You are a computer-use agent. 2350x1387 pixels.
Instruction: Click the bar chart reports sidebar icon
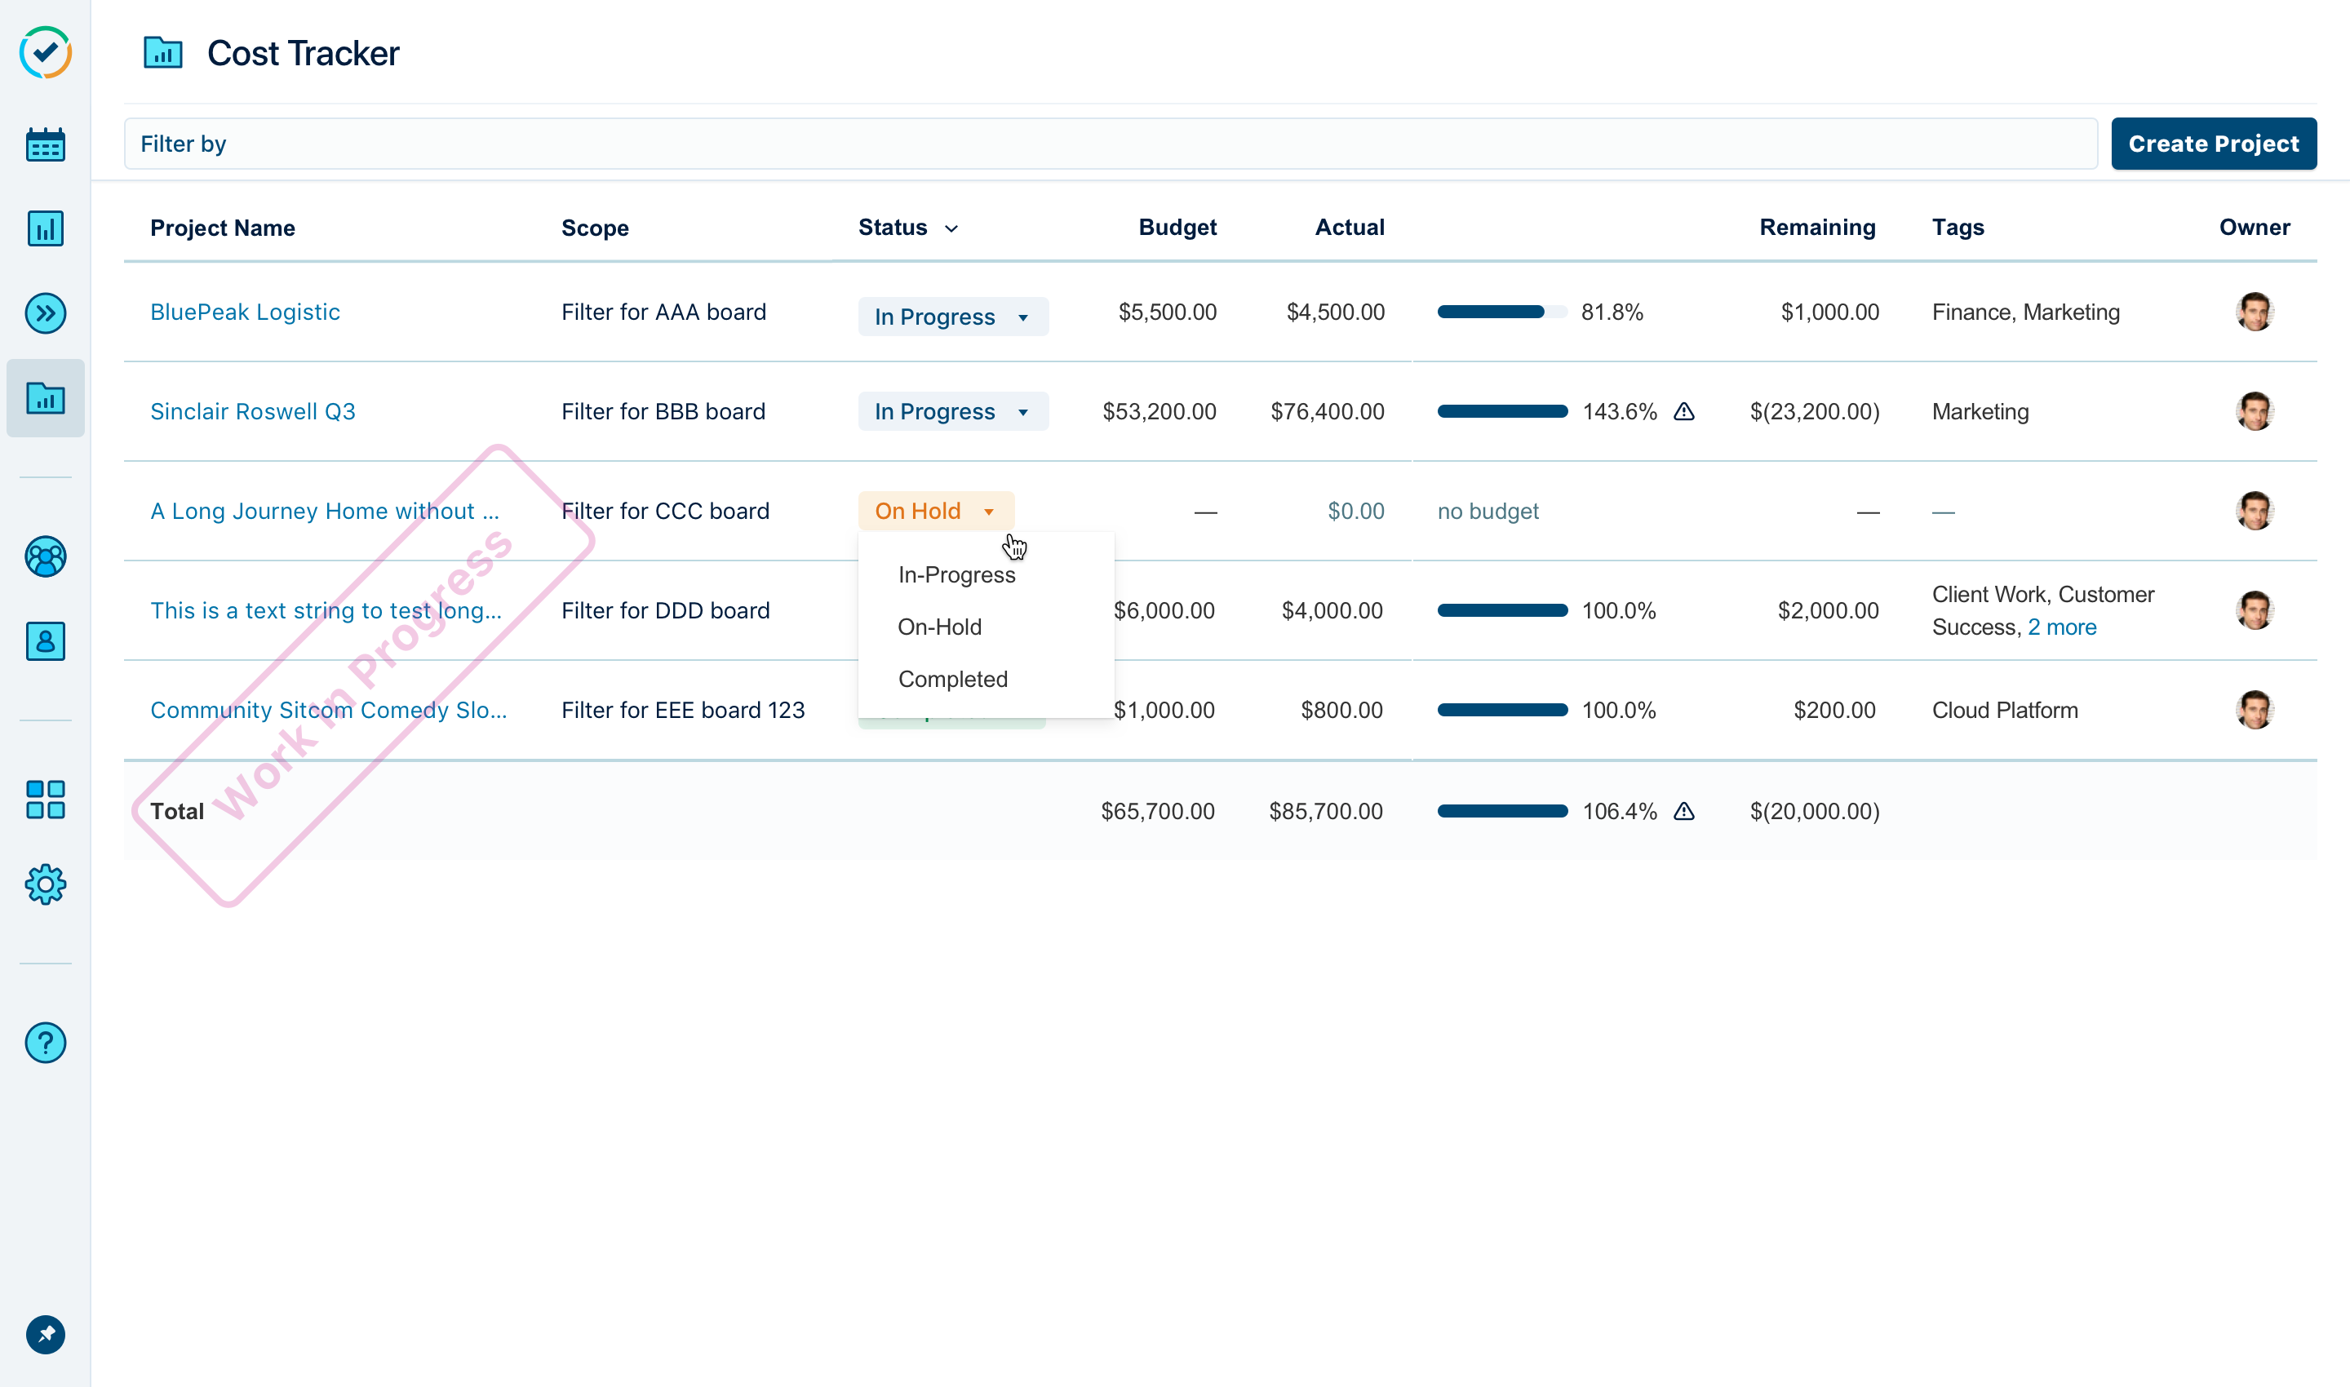45,228
